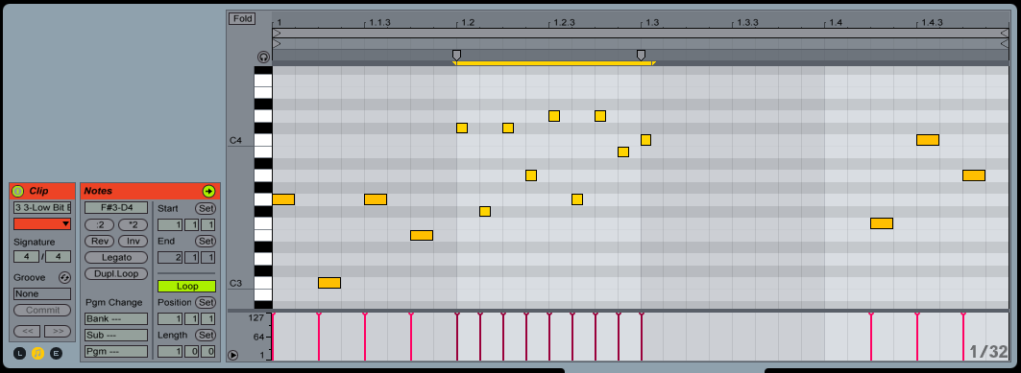The image size is (1021, 373).
Task: Select the signature numerator field
Action: pyautogui.click(x=26, y=257)
